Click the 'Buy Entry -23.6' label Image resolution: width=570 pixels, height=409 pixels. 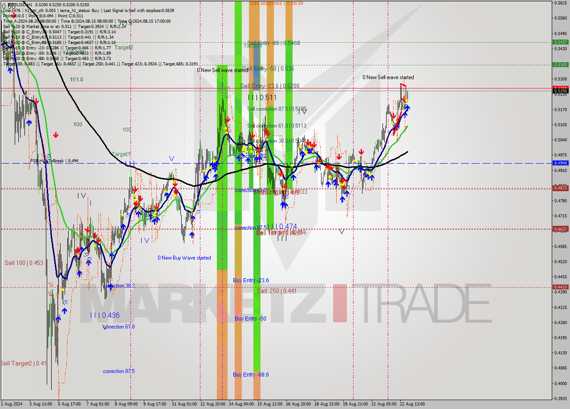251,281
